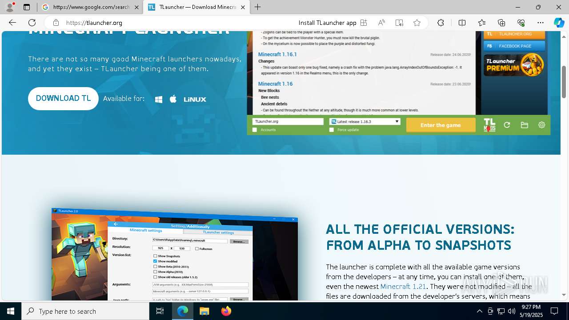Switch to the Google search tab

90,7
